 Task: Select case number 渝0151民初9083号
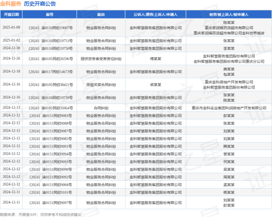(51, 116)
